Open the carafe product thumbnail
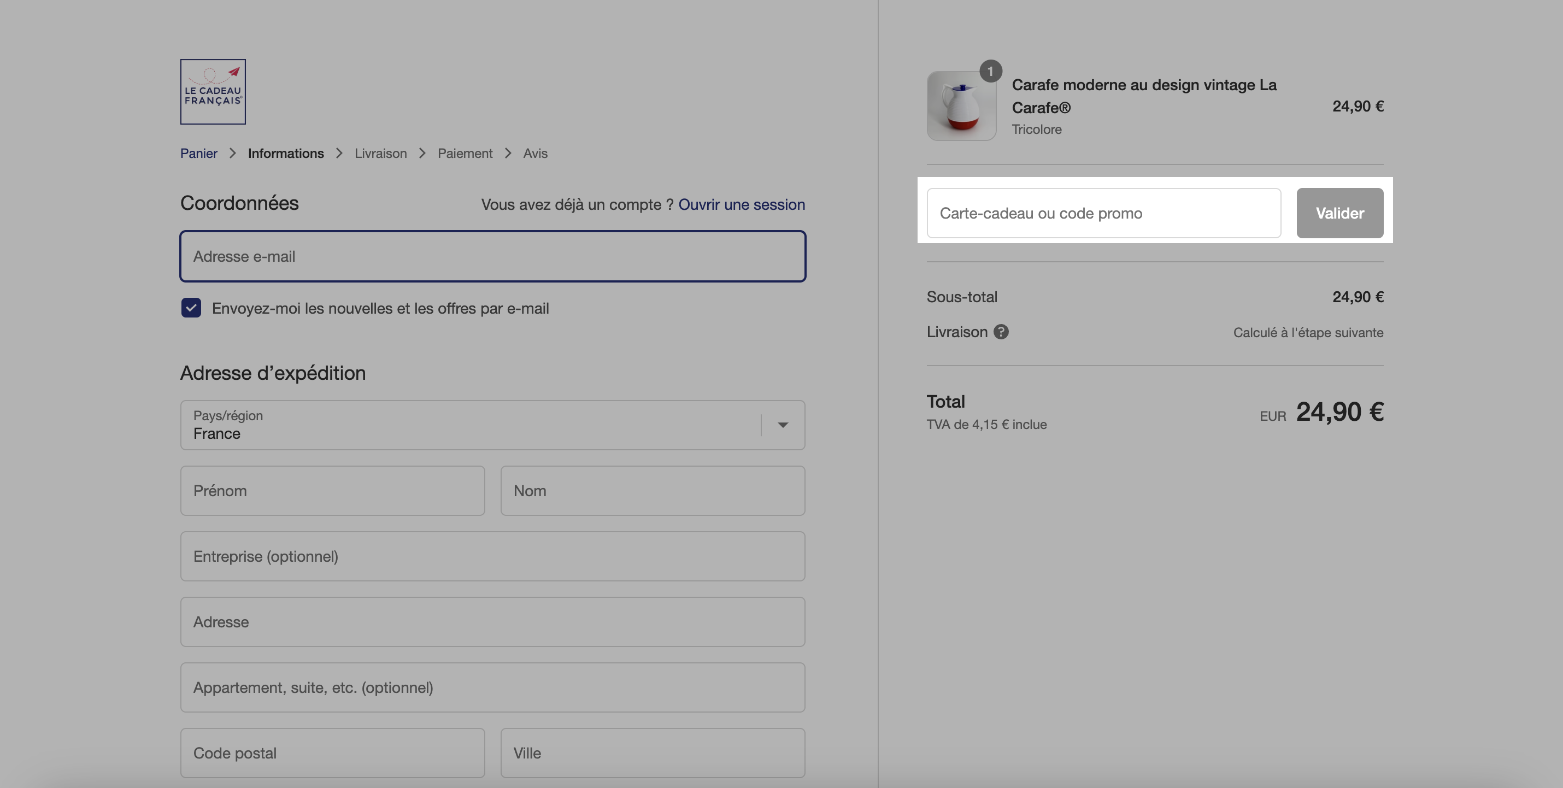This screenshot has width=1563, height=788. click(x=961, y=106)
